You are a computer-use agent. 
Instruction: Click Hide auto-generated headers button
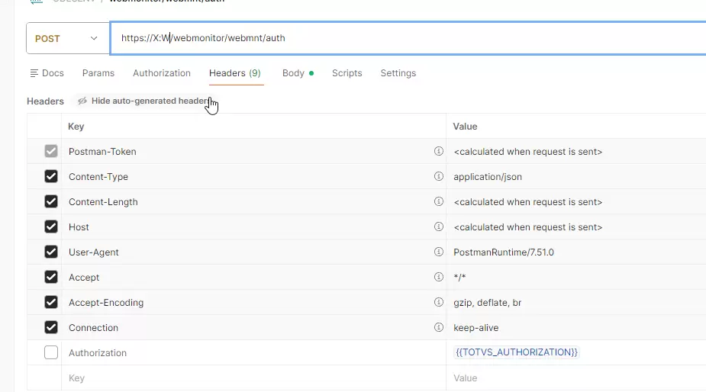[143, 101]
